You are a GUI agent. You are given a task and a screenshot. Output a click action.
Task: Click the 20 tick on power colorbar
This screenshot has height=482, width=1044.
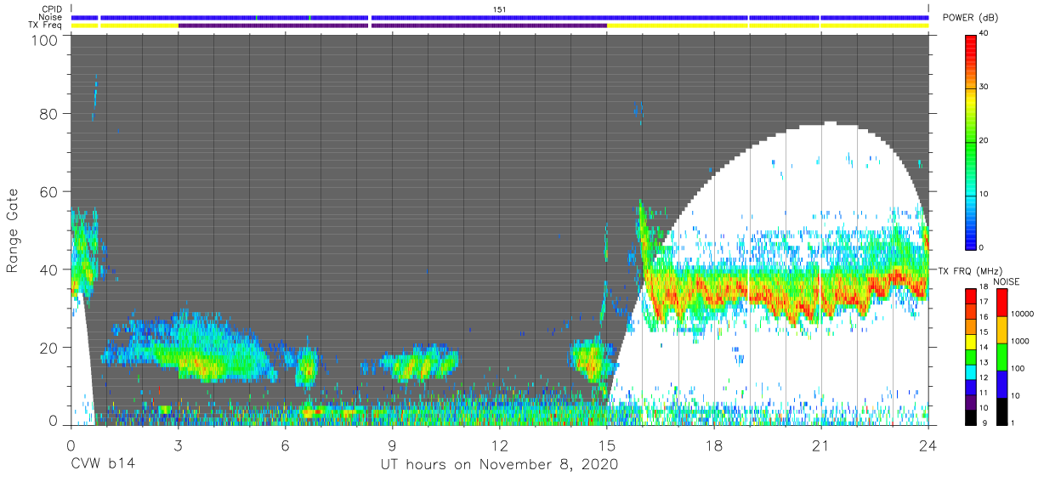tap(984, 140)
